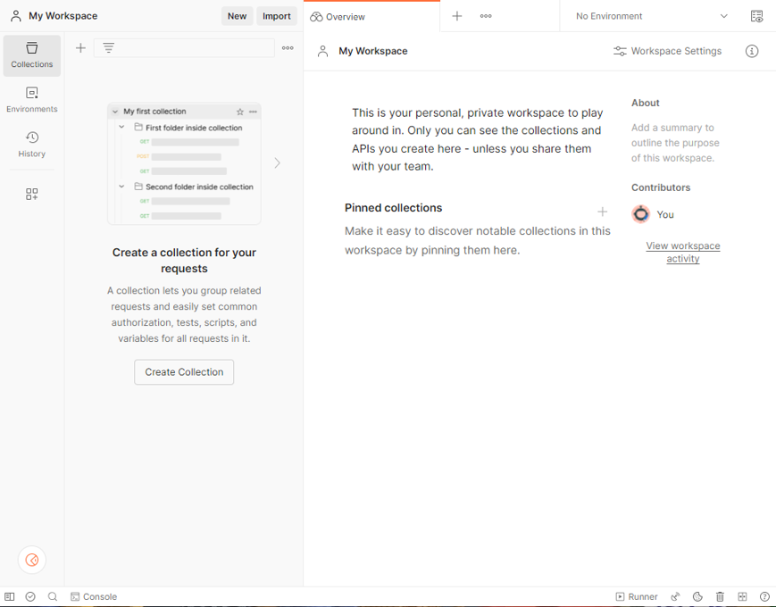Toggle the sidebar icon in the status bar
The height and width of the screenshot is (607, 776).
[10, 596]
